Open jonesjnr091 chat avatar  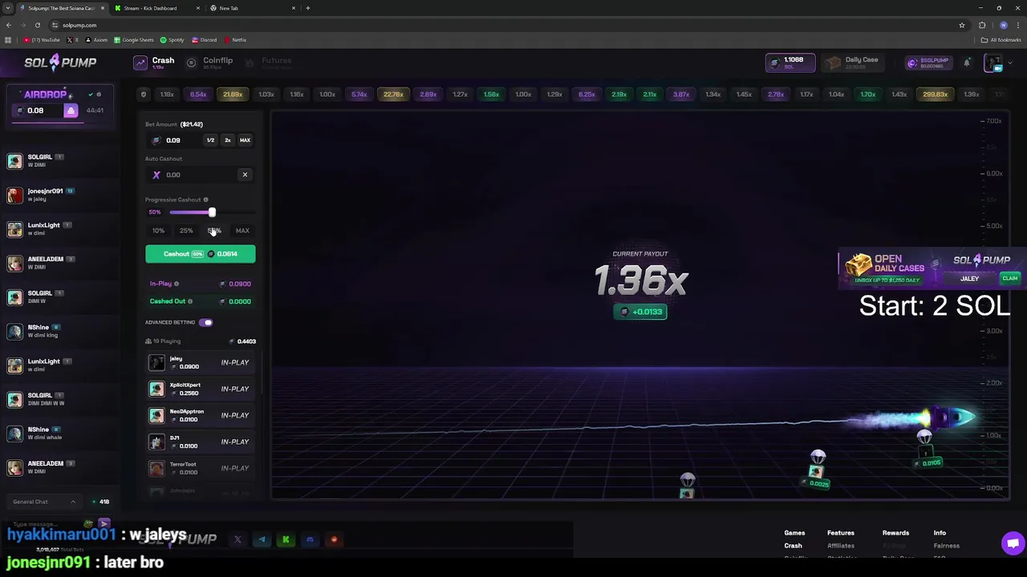point(14,195)
